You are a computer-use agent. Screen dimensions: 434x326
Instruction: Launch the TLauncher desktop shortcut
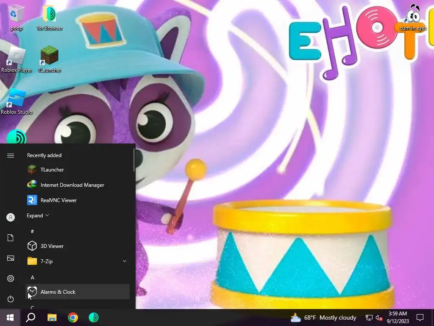click(50, 59)
